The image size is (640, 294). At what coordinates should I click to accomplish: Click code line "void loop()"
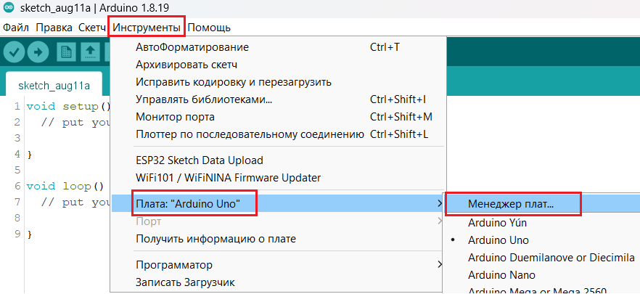pyautogui.click(x=65, y=187)
